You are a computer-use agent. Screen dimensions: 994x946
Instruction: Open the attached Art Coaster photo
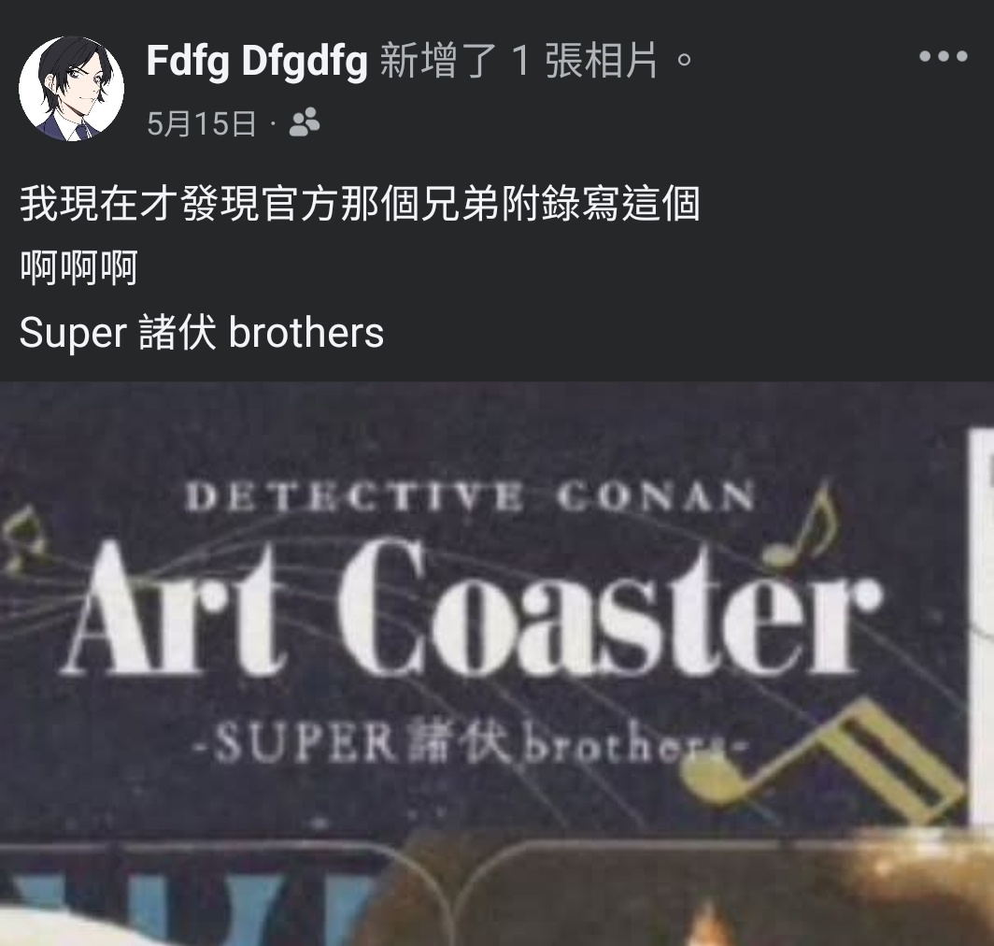point(497,664)
